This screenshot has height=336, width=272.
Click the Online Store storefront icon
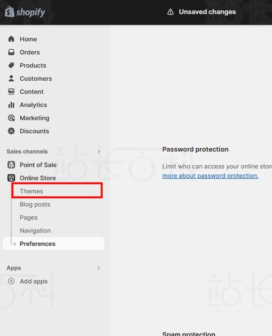coord(11,178)
